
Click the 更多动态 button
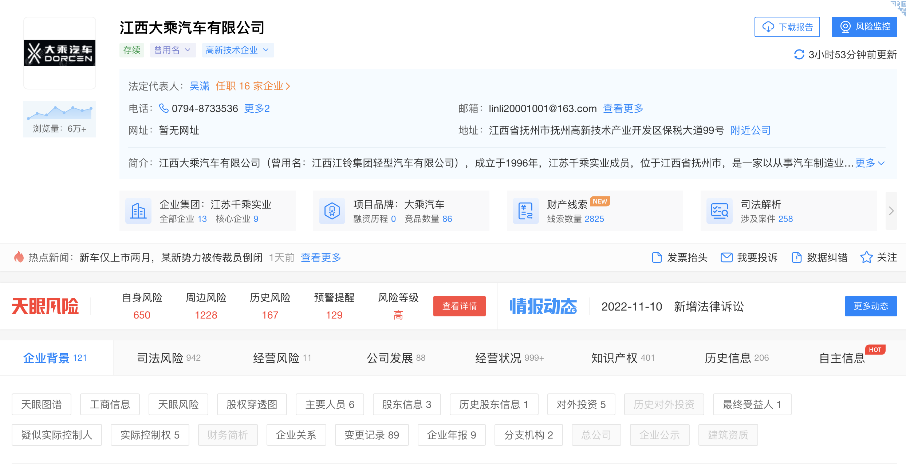(x=871, y=306)
